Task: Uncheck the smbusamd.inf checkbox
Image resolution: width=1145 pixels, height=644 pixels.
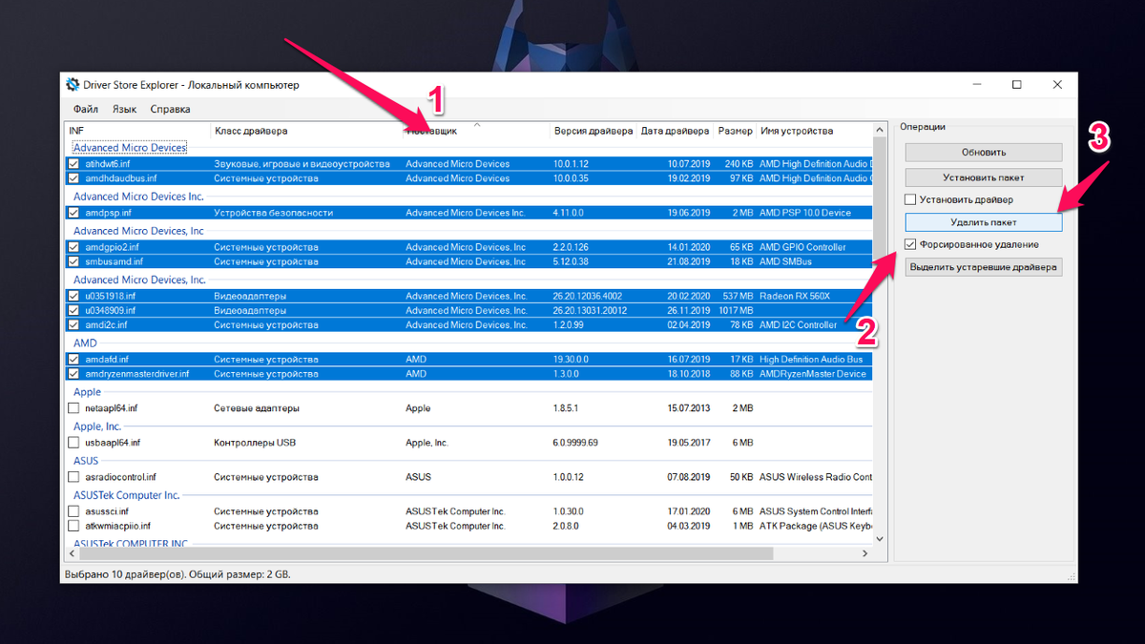Action: tap(74, 261)
